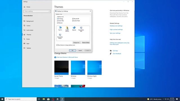Click the Settings gear in the taskbar

[x=57, y=99]
